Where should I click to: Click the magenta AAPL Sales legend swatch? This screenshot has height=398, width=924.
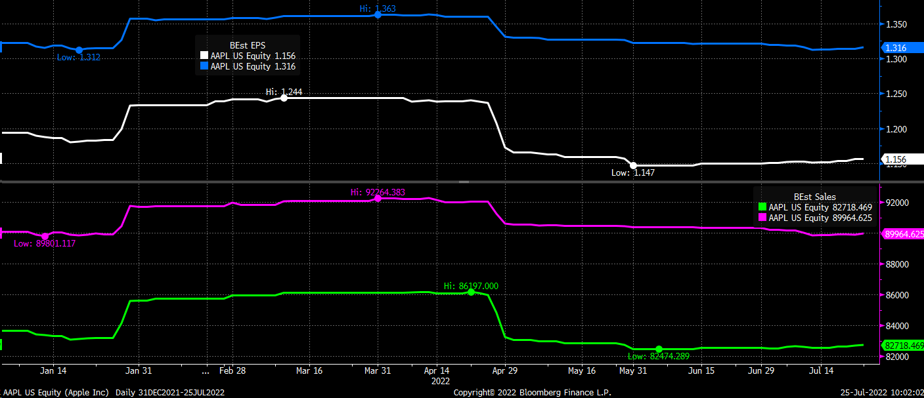tap(762, 218)
